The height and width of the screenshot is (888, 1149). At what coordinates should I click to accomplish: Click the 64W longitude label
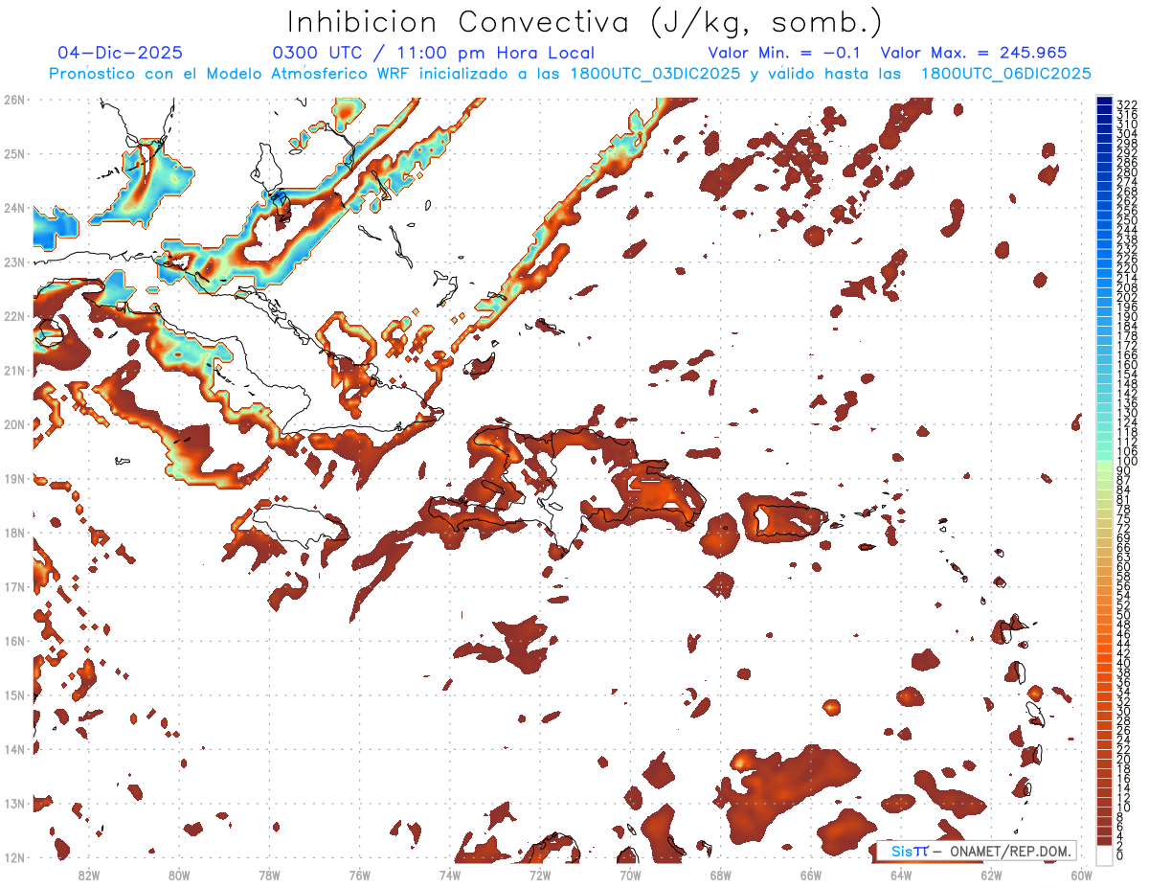pyautogui.click(x=901, y=875)
